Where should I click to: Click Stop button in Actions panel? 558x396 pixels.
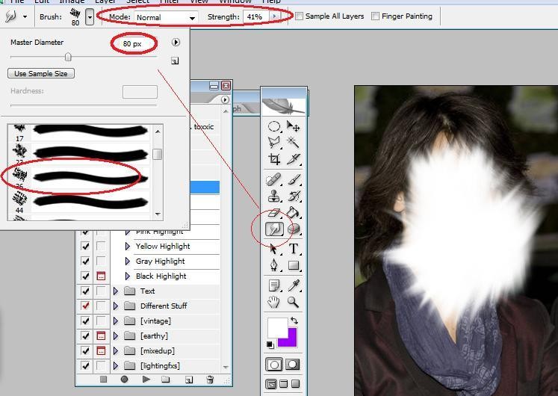(104, 380)
